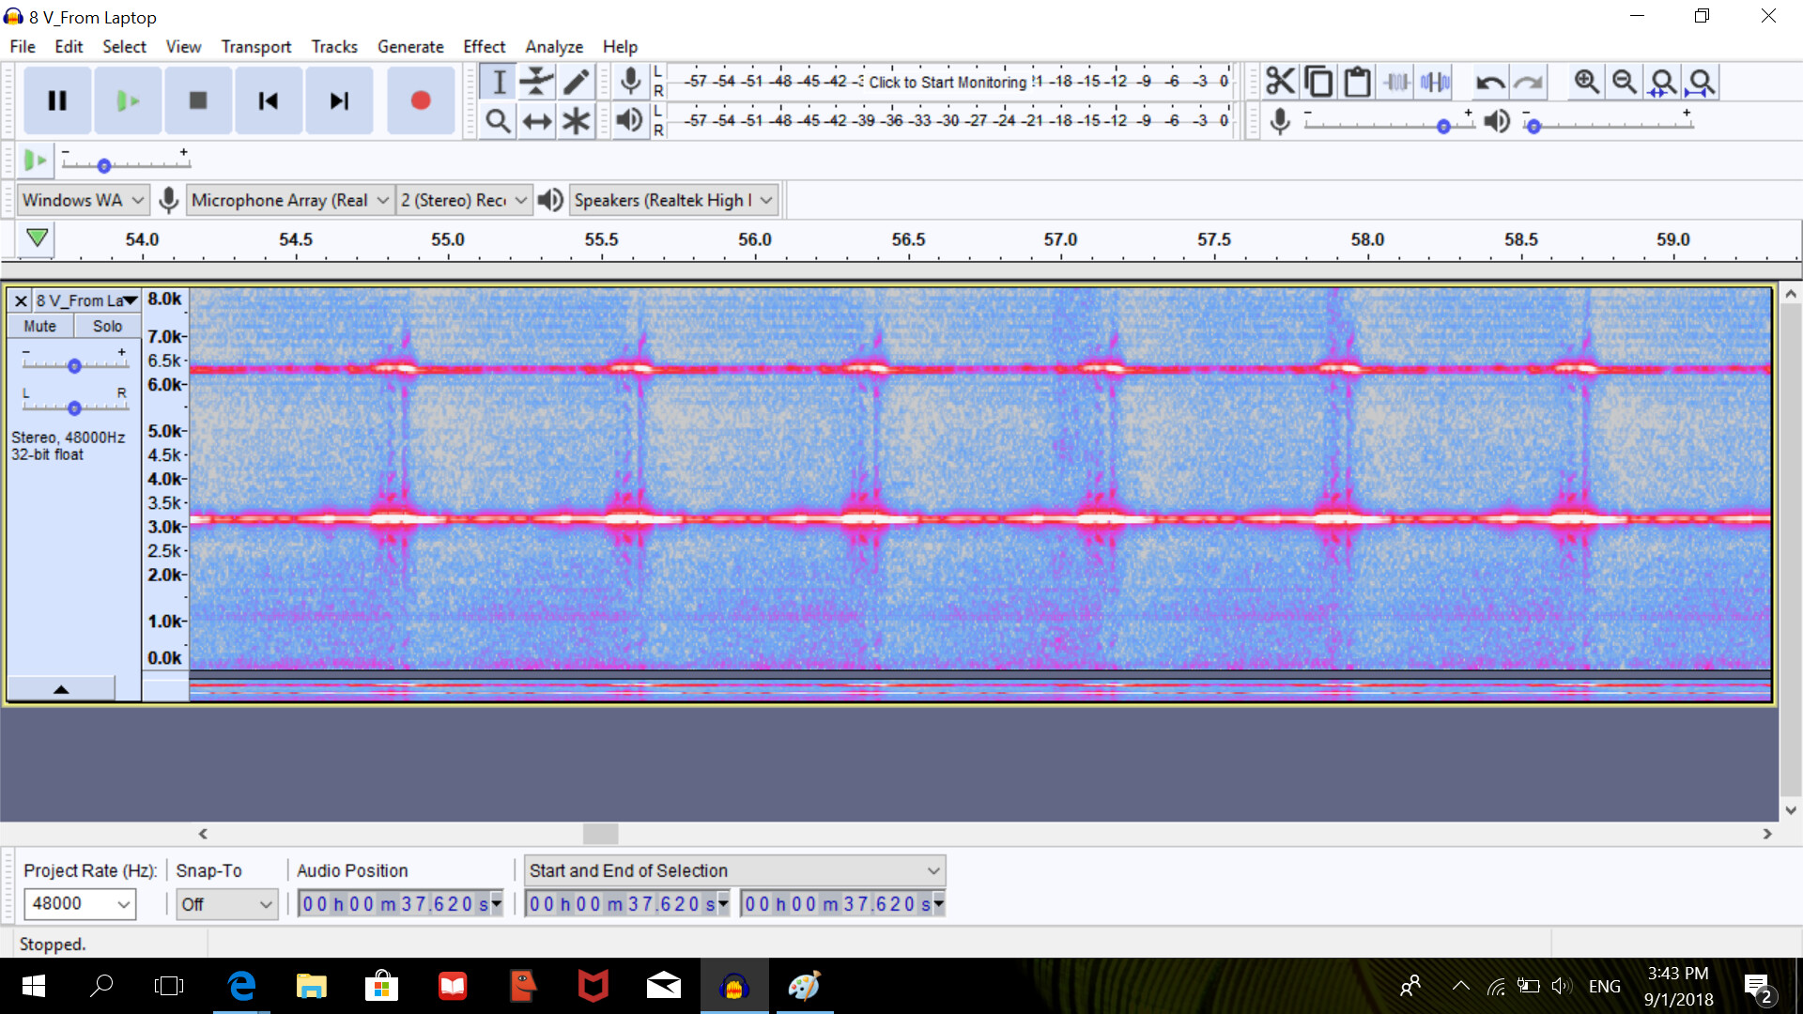
Task: Select the Multi-Tool asterisk icon
Action: click(x=576, y=120)
